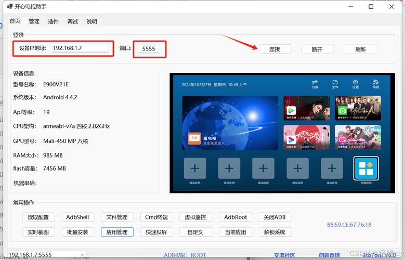
Task: Select the 端口 port field showing 5555
Action: (149, 49)
